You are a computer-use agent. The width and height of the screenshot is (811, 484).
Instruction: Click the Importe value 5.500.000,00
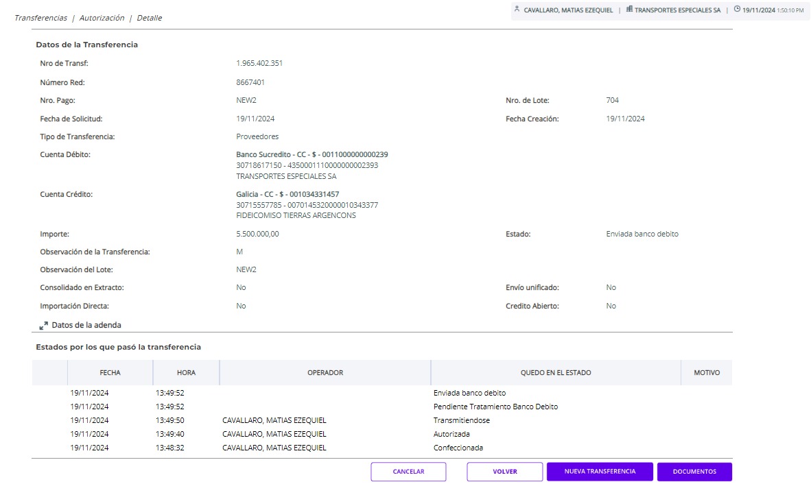[x=257, y=234]
